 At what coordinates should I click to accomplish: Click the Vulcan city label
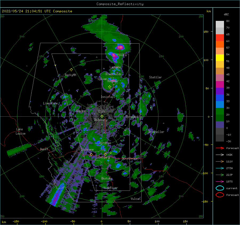(136, 199)
